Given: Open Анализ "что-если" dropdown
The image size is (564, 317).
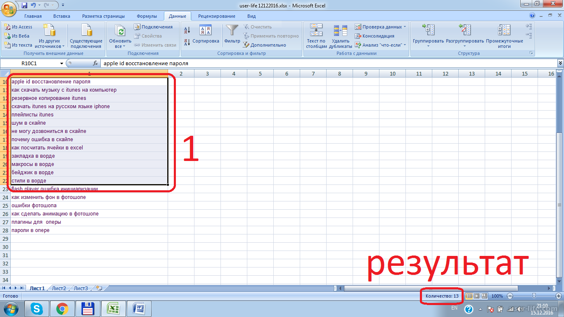Looking at the screenshot, I should tap(380, 45).
